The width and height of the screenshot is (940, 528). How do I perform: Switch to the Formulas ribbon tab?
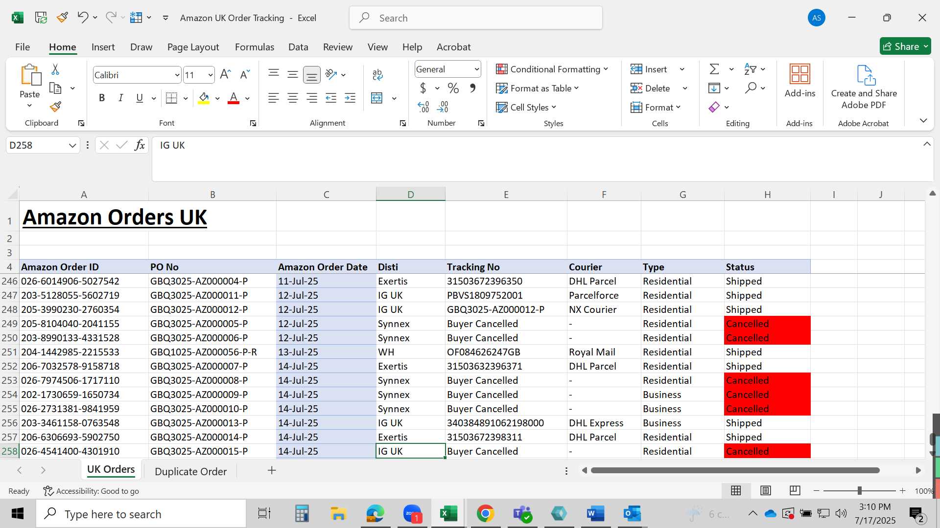tap(255, 47)
